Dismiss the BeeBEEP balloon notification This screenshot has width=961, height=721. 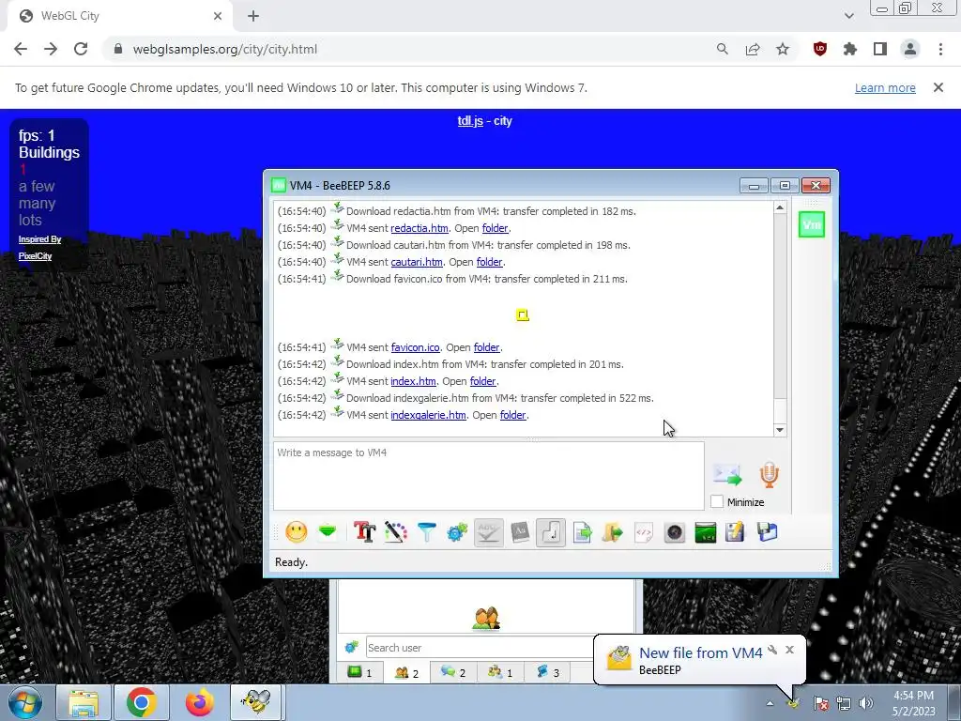coord(789,650)
